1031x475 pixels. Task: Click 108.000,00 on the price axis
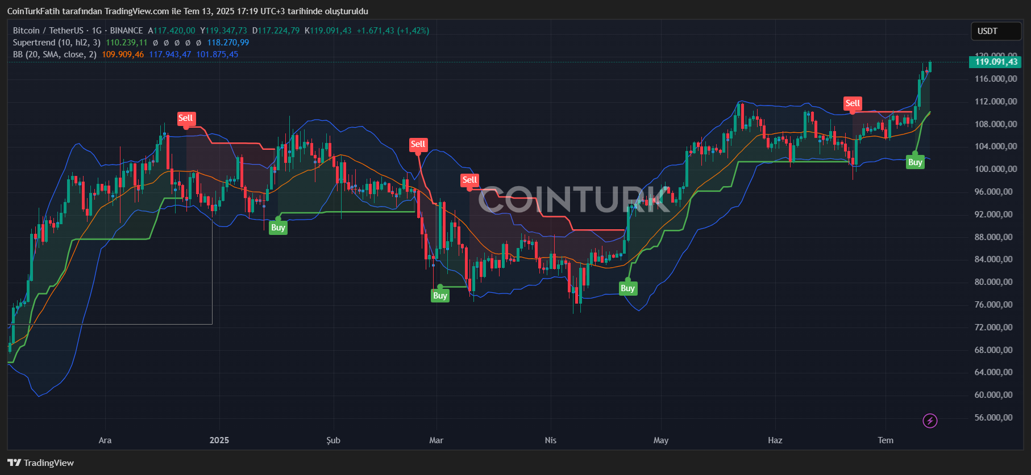pyautogui.click(x=996, y=124)
